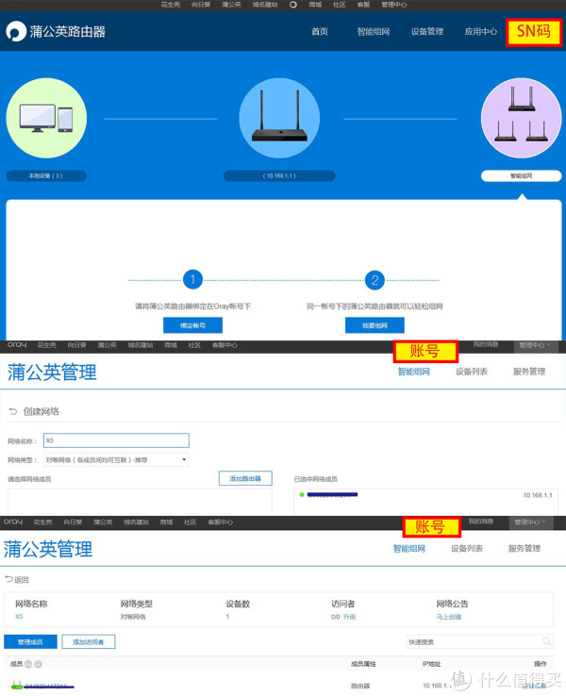Screen dimensions: 566x696
Task: Click 域名建站 on the 创建网络 page top bar
Action: pos(141,345)
